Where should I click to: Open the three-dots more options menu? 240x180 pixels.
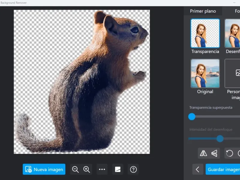(102, 169)
